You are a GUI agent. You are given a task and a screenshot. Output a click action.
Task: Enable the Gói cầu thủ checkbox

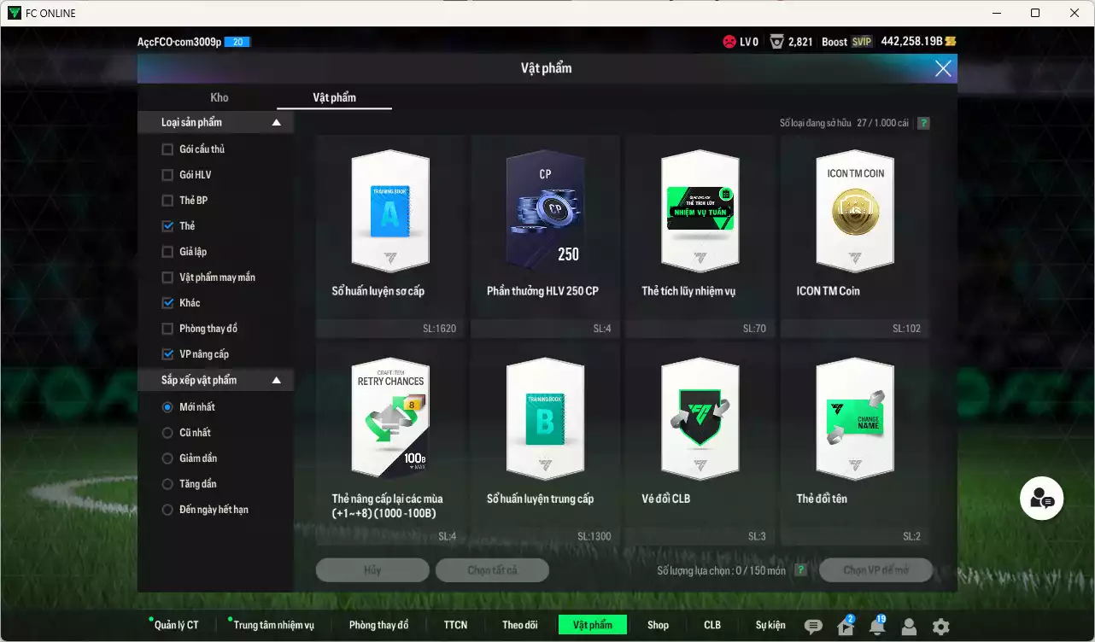[167, 149]
